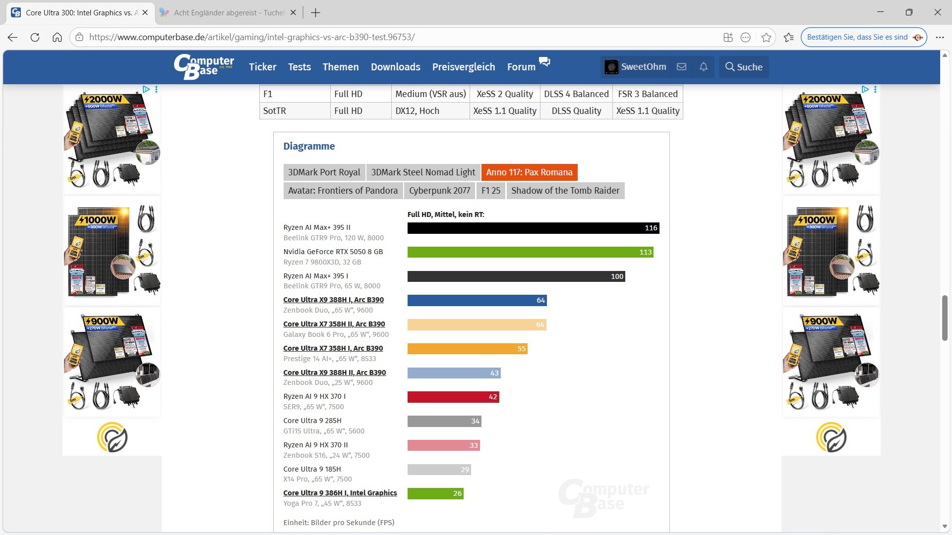Select the Anno 117: Pax Romana chart
952x535 pixels.
[x=529, y=172]
